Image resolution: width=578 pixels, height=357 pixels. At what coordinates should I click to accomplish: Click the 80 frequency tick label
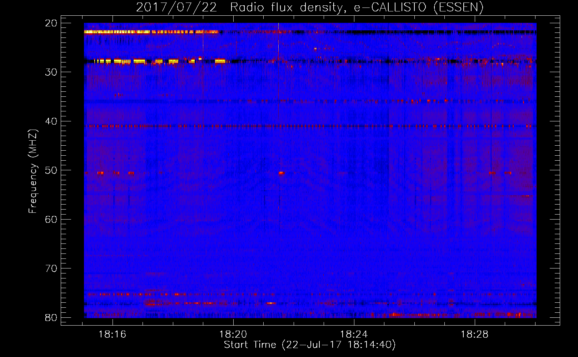51,318
